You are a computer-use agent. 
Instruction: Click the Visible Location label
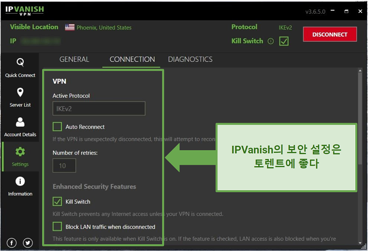[x=34, y=27]
